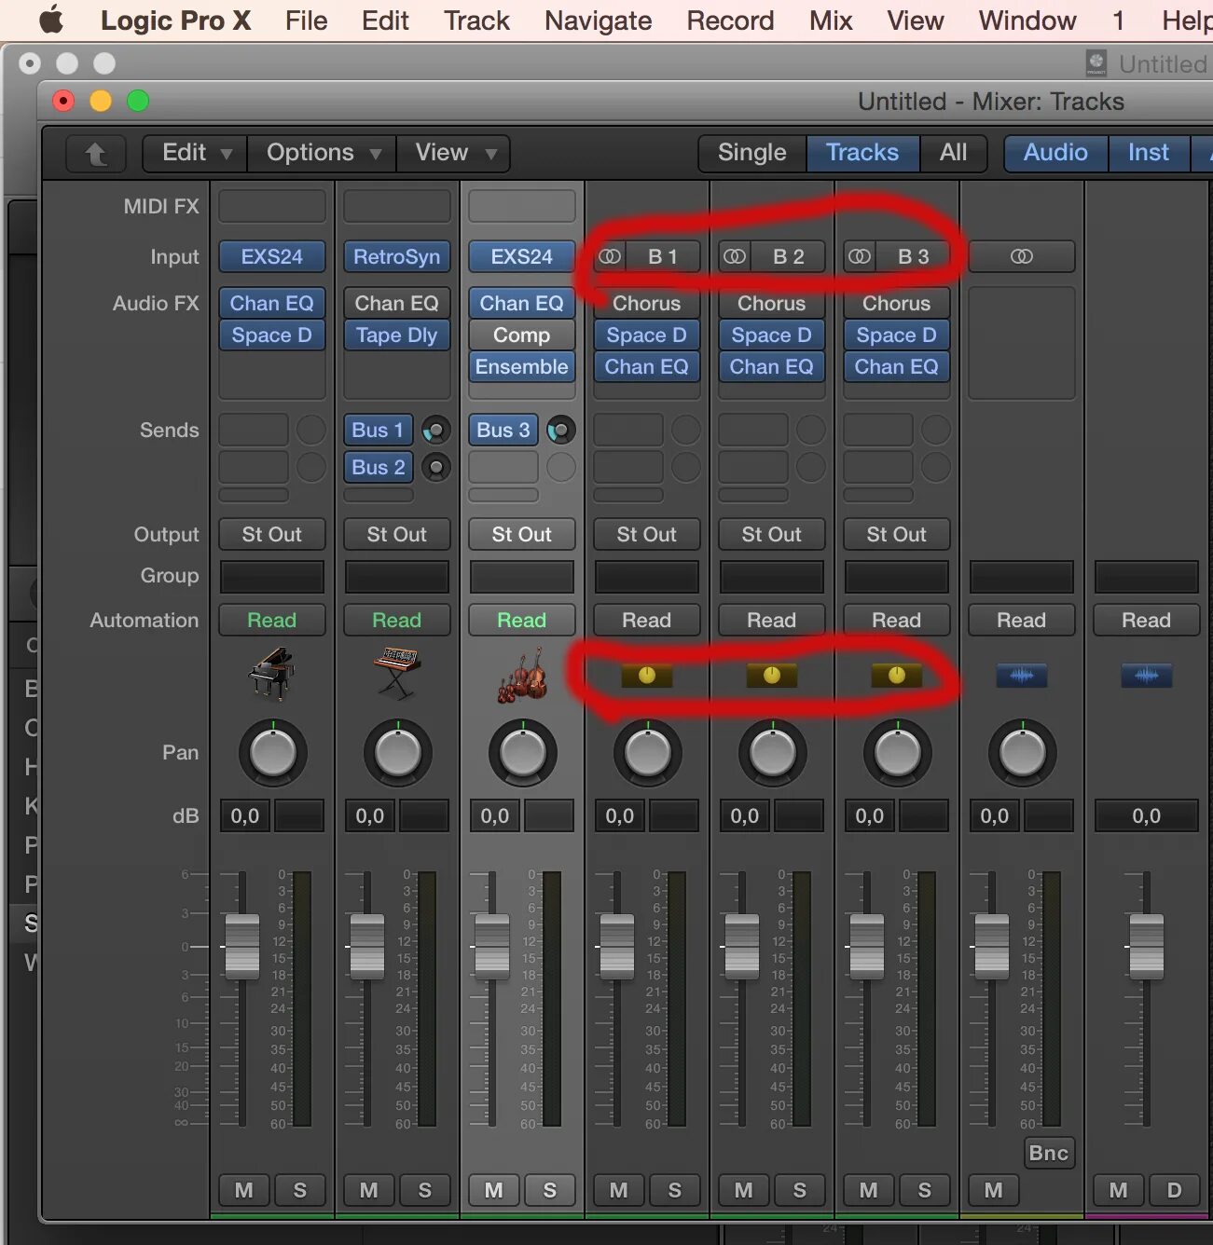Solo the RetroSyn channel strip
Screen dimensions: 1213x1245
425,1190
